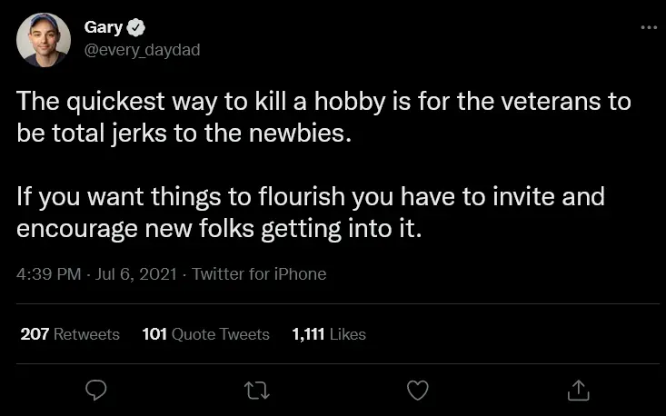Like the tweet with the heart icon
Screen dimensions: 666x416
point(417,390)
